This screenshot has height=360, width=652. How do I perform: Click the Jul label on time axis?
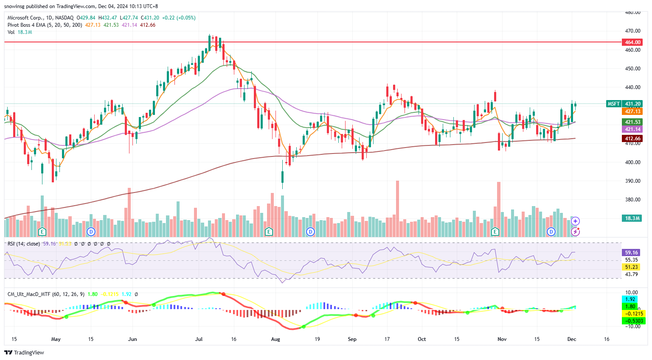[x=199, y=339]
